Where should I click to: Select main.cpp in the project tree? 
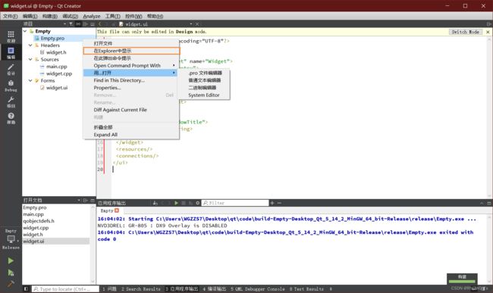pyautogui.click(x=57, y=67)
